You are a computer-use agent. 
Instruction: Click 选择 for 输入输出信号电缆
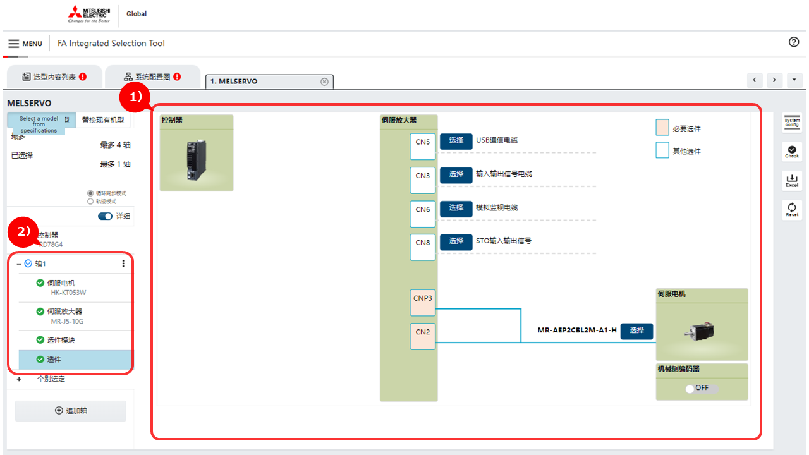[x=456, y=175]
